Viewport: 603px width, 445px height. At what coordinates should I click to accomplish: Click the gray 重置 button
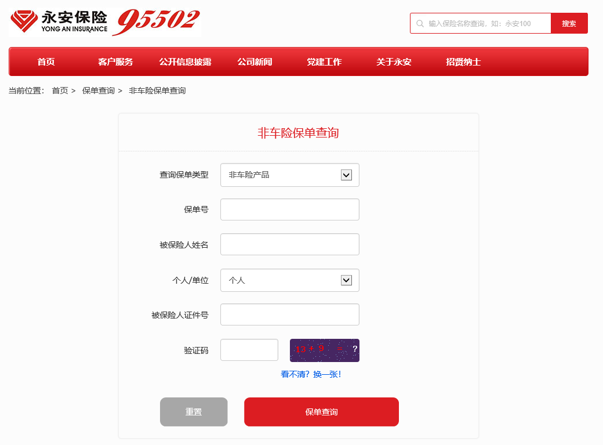click(x=194, y=412)
